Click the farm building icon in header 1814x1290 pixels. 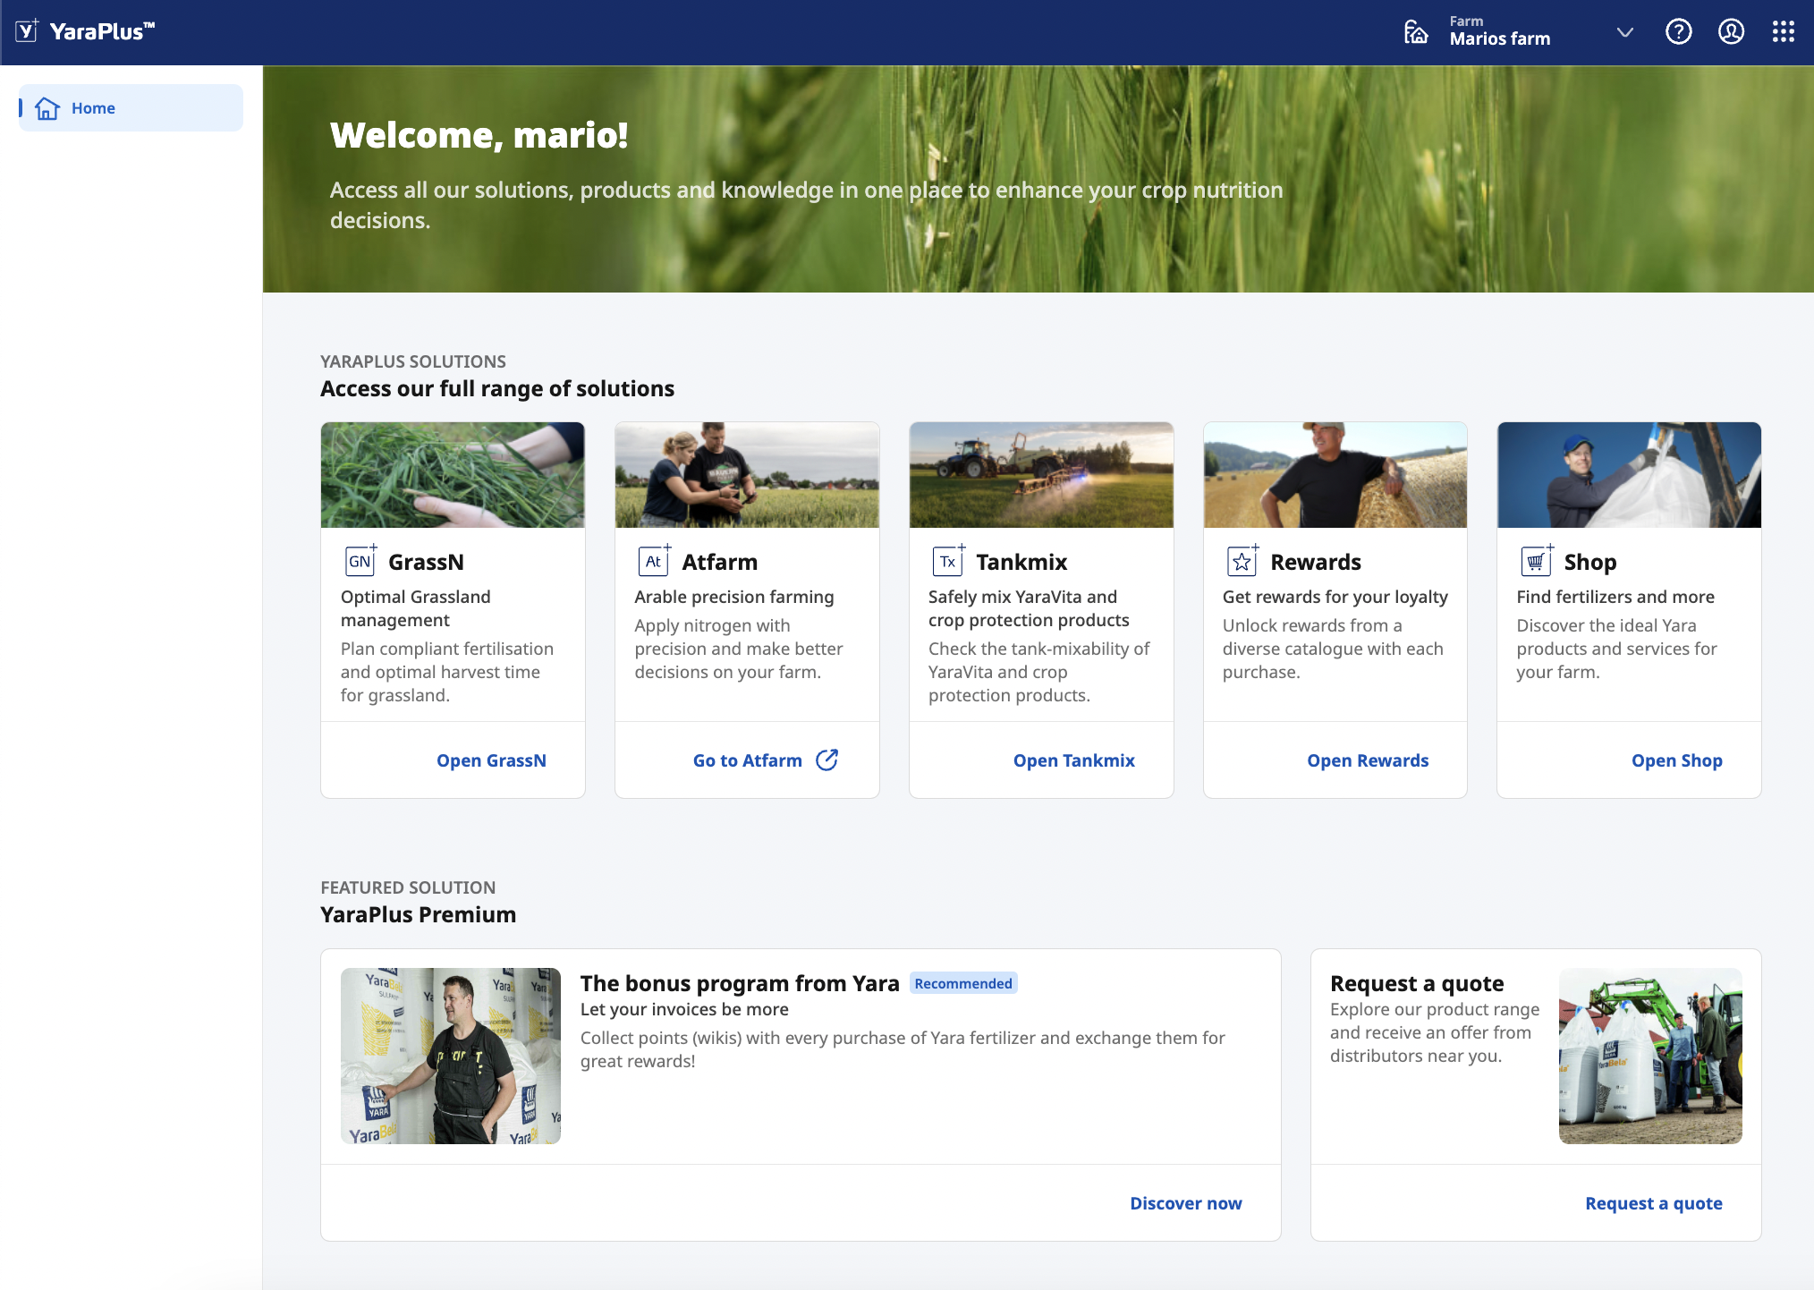click(x=1416, y=32)
